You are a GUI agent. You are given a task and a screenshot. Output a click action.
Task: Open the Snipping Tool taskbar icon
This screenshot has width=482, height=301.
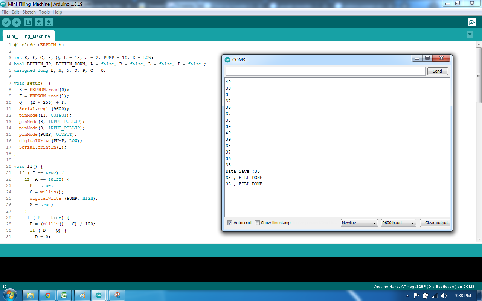pyautogui.click(x=117, y=295)
